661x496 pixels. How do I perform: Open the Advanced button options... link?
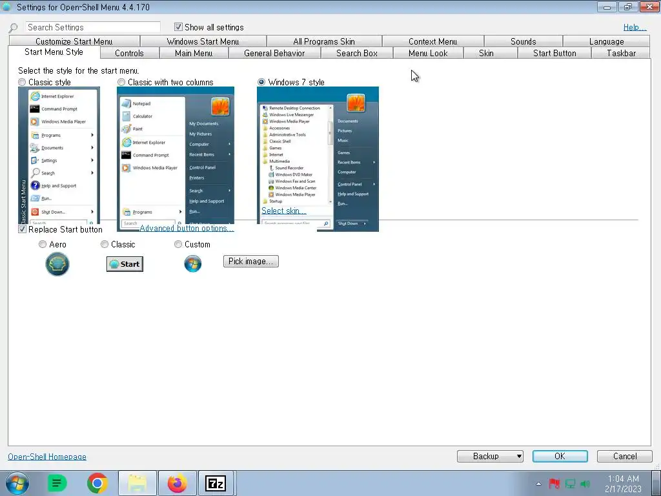coord(187,228)
